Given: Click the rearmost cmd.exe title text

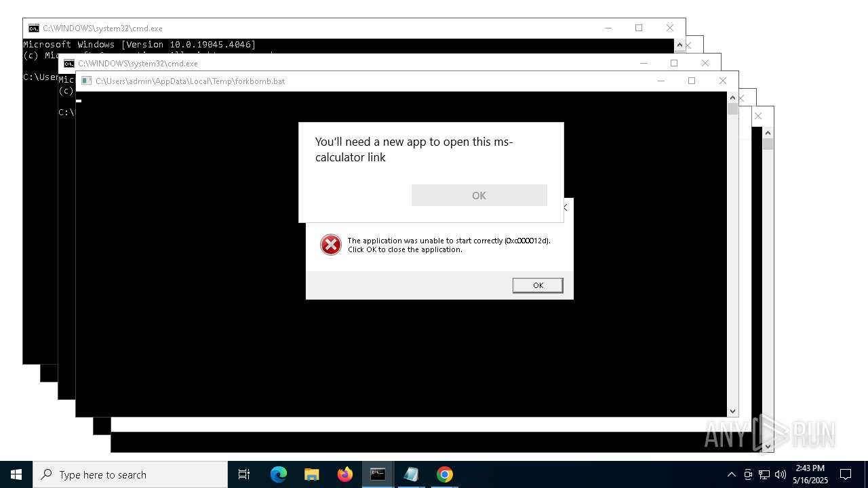Looking at the screenshot, I should pyautogui.click(x=102, y=28).
